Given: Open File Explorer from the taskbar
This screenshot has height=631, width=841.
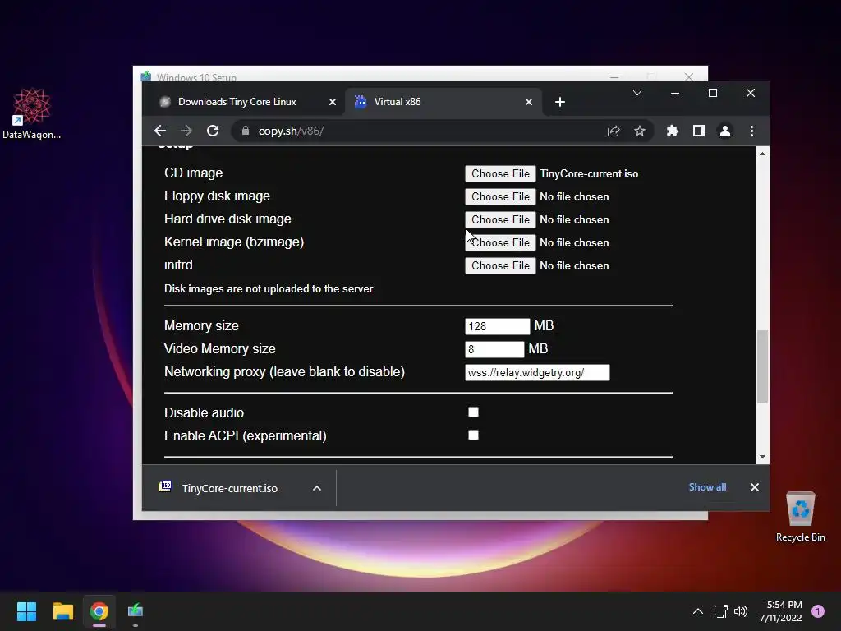Looking at the screenshot, I should point(62,611).
